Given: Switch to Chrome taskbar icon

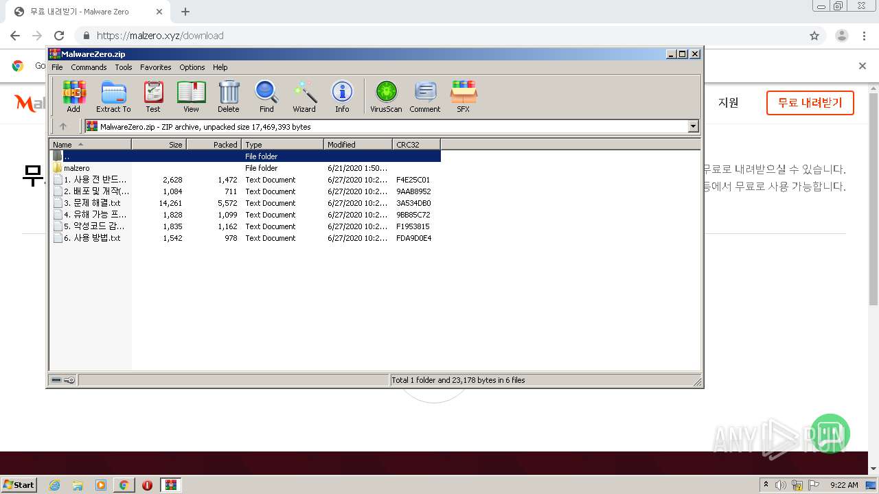Looking at the screenshot, I should tap(124, 485).
